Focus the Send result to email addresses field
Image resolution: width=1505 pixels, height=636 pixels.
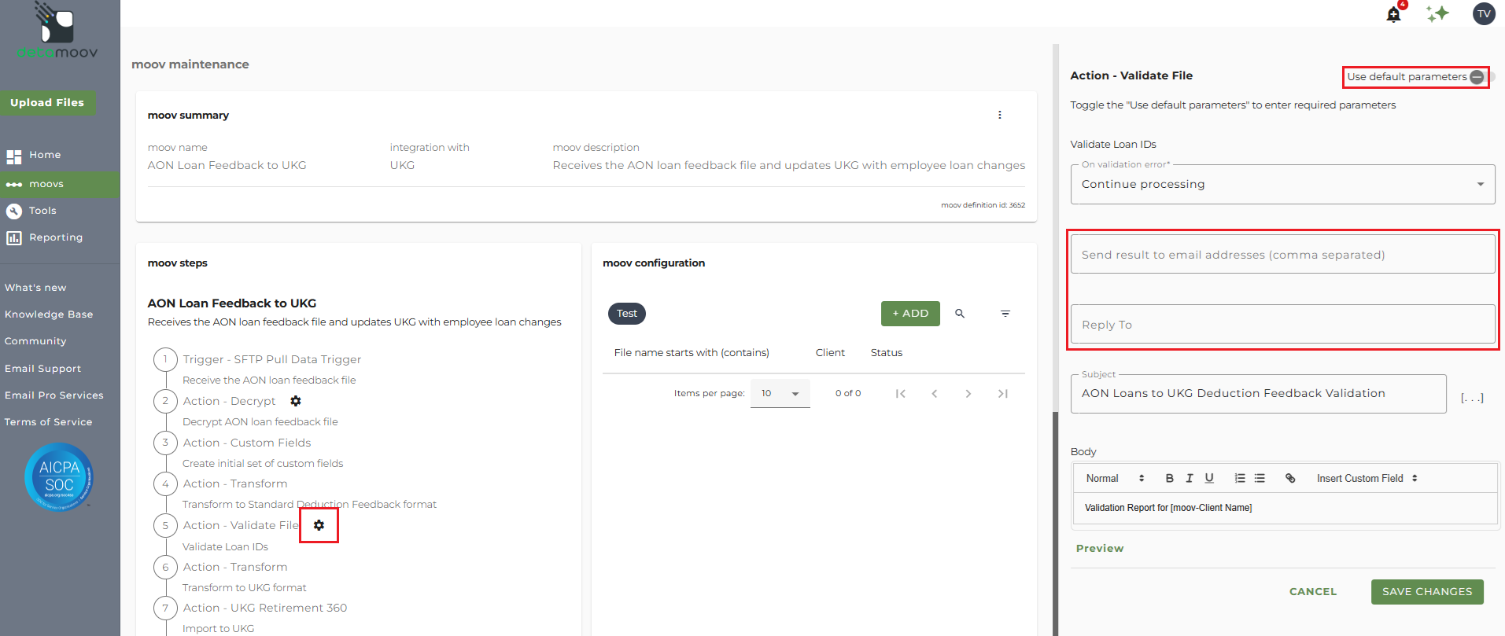1282,255
